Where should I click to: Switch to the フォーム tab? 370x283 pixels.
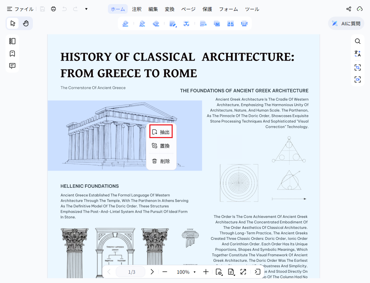click(229, 9)
